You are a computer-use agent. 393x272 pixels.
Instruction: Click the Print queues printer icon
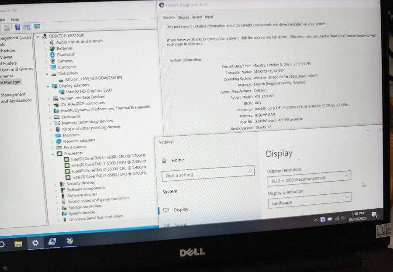point(59,148)
